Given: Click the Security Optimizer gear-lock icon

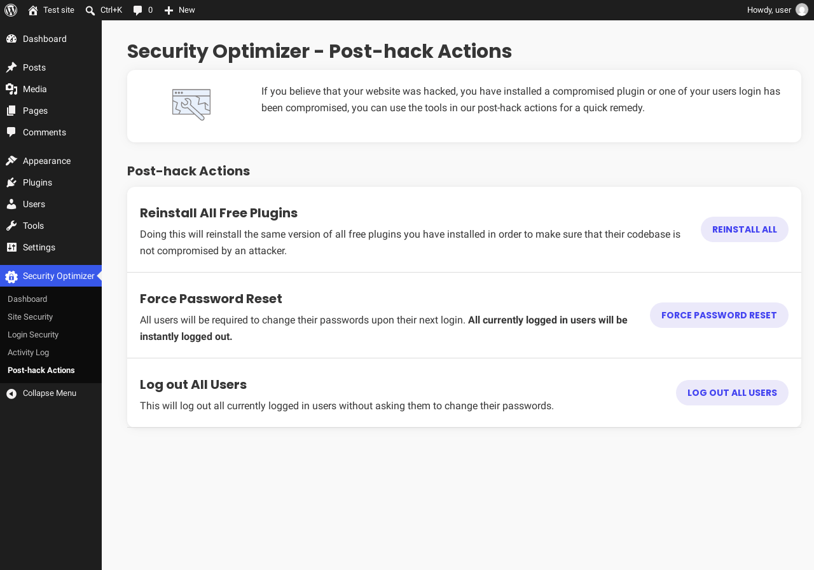Looking at the screenshot, I should [x=11, y=276].
